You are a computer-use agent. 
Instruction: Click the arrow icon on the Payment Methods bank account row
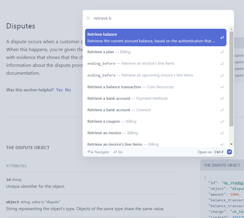[x=222, y=98]
